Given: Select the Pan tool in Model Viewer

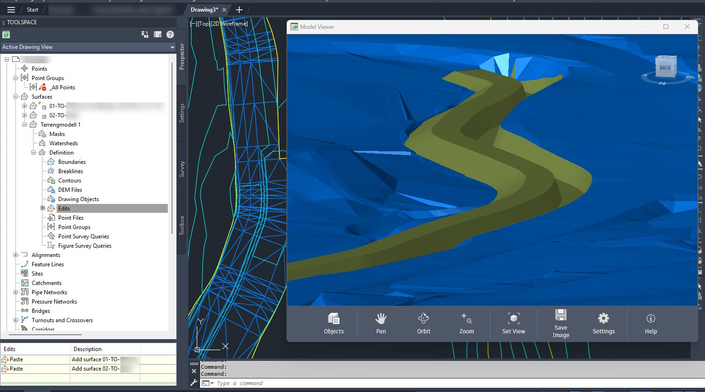Looking at the screenshot, I should tap(380, 323).
